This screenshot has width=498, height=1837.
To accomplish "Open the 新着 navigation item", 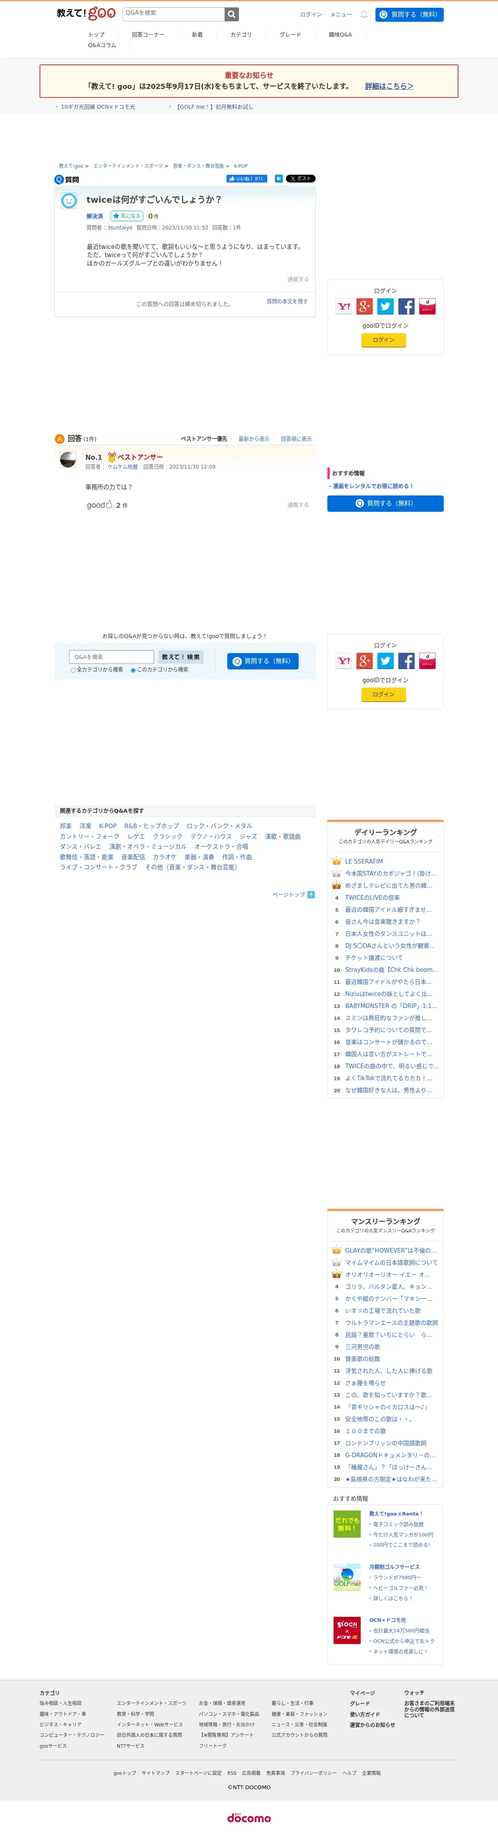I will click(197, 34).
